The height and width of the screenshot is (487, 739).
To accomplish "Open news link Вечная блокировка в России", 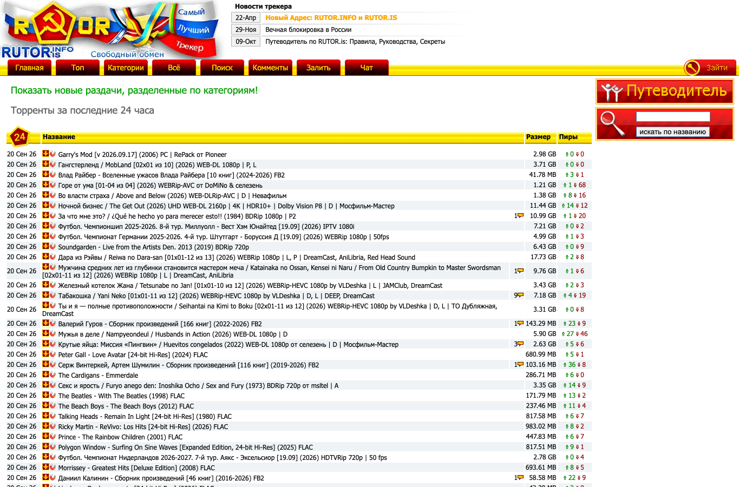I will pos(309,30).
